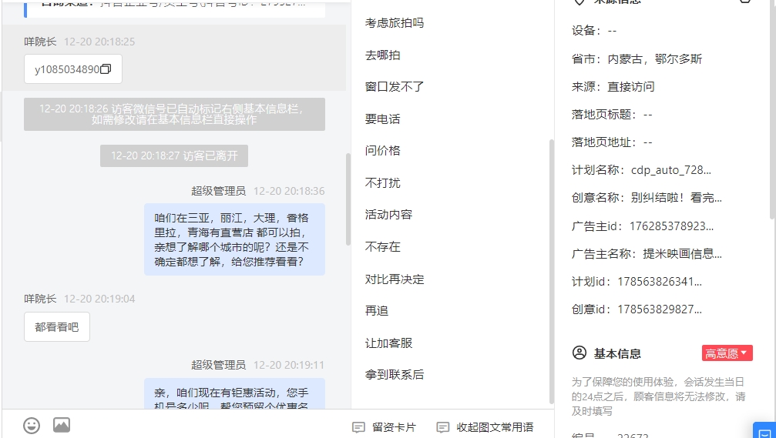Click the send image icon
This screenshot has height=438, width=776.
[x=62, y=425]
